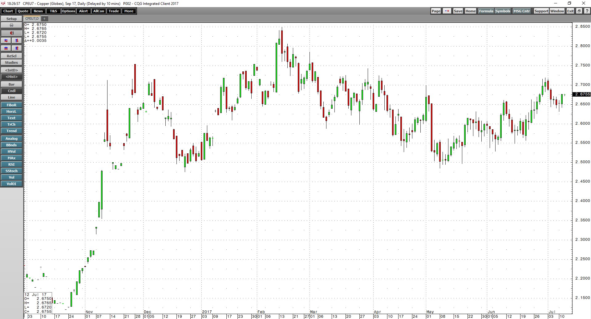This screenshot has width=591, height=319.
Task: Open the News menu
Action: pos(38,11)
